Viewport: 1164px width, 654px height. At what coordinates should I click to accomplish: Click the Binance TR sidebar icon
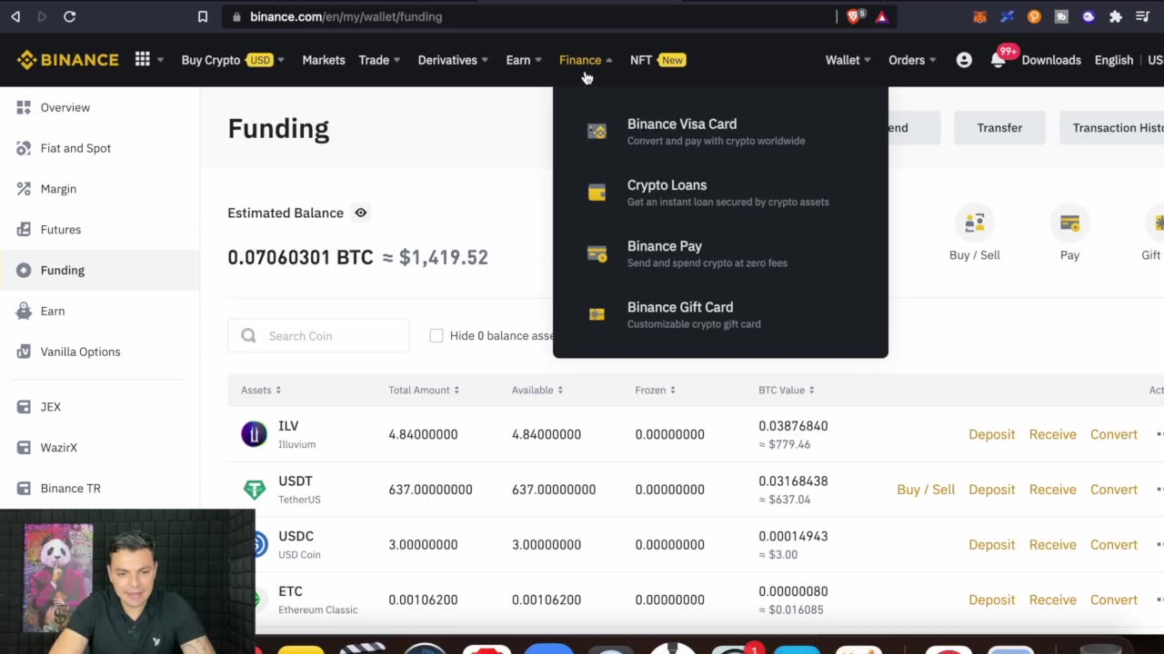click(24, 489)
